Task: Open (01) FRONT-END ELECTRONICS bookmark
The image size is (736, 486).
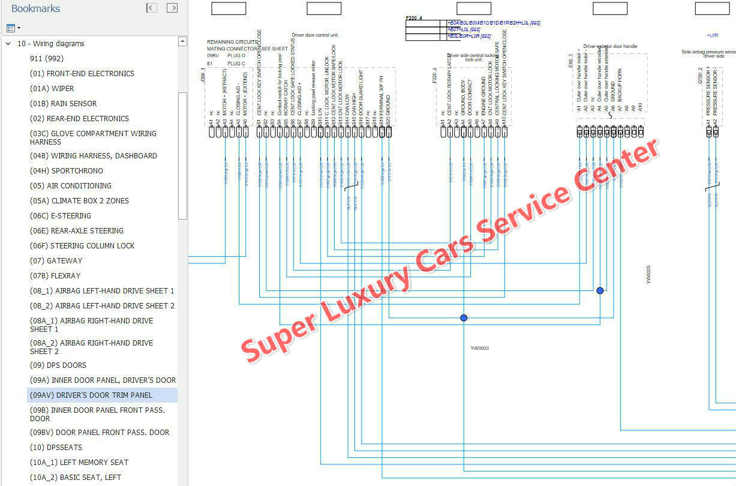Action: click(82, 74)
